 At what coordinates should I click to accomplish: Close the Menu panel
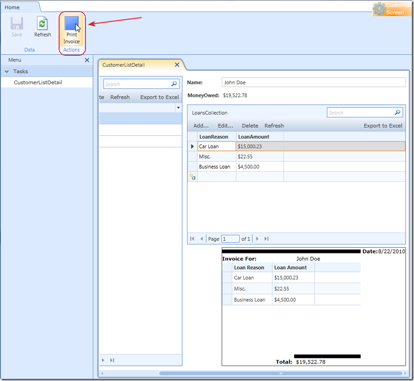(x=87, y=60)
